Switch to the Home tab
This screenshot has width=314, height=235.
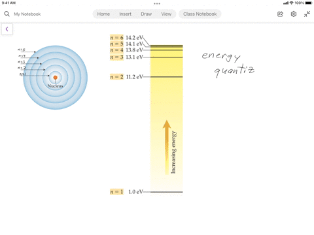pyautogui.click(x=103, y=14)
